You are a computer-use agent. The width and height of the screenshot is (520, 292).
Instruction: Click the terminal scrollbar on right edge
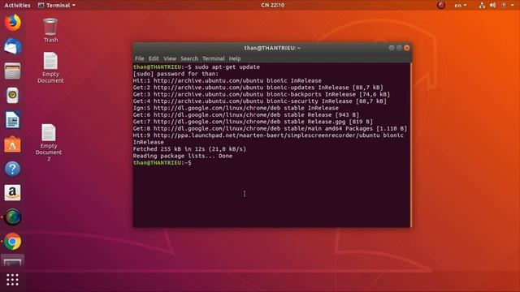tap(410, 145)
